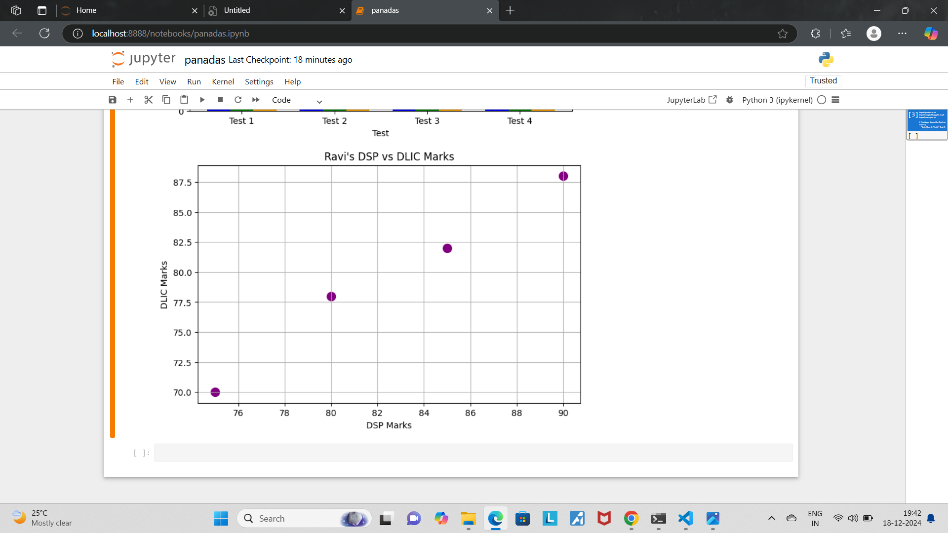The height and width of the screenshot is (533, 948).
Task: Enable the debugger bug icon
Action: point(730,100)
